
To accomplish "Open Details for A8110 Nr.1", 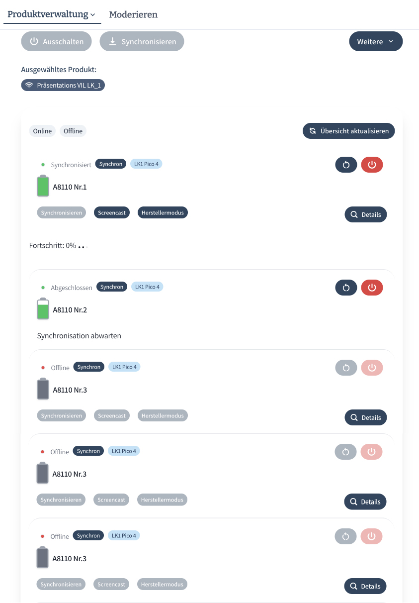I will [366, 214].
